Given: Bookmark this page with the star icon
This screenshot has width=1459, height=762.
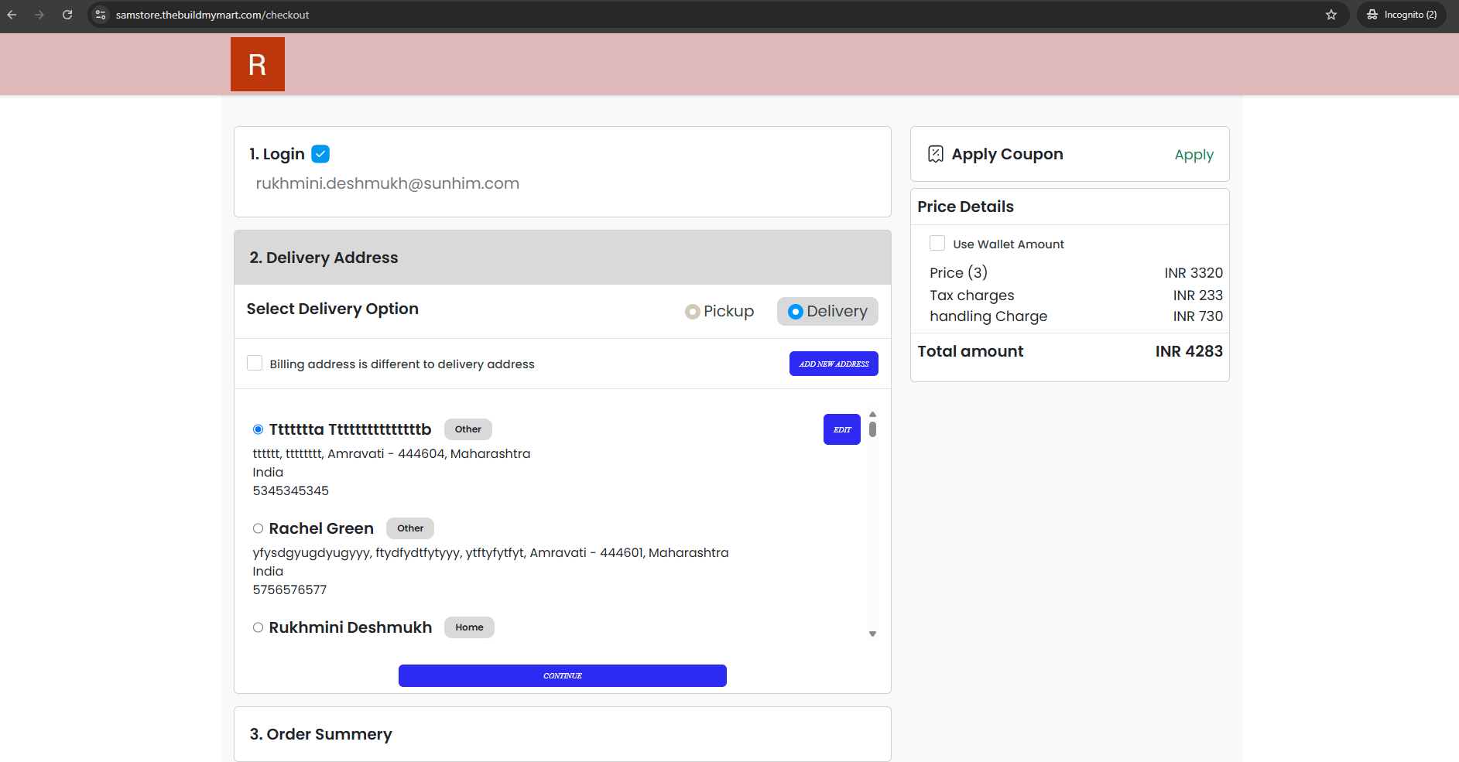Looking at the screenshot, I should click(x=1331, y=15).
